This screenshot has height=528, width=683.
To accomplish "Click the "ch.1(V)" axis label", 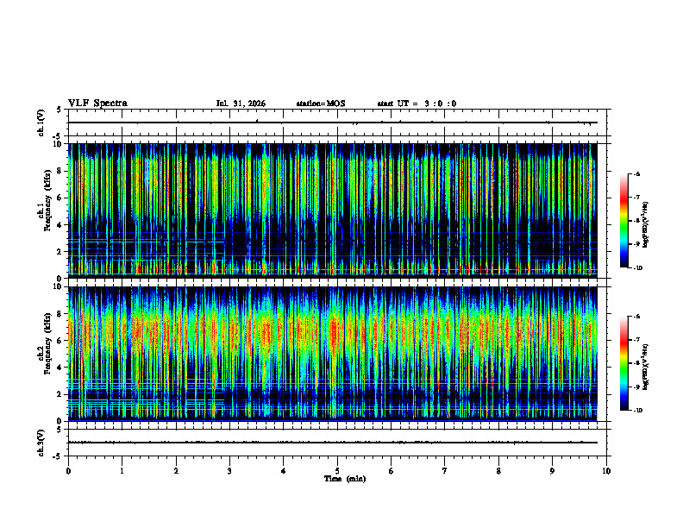I will pos(41,123).
